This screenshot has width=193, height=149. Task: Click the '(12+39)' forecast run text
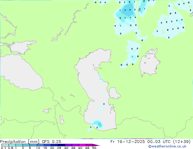[182, 142]
